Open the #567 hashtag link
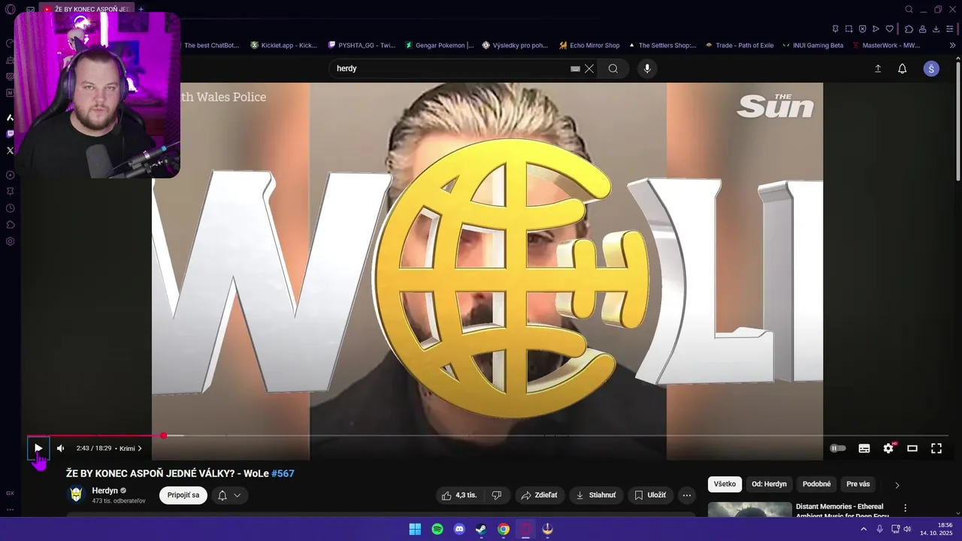The image size is (962, 541). click(283, 473)
